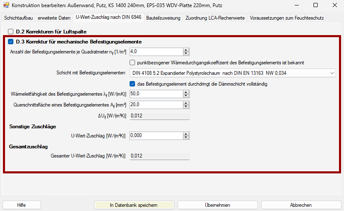Increase the U-Wert-Zuschlag spinner value

[186, 134]
